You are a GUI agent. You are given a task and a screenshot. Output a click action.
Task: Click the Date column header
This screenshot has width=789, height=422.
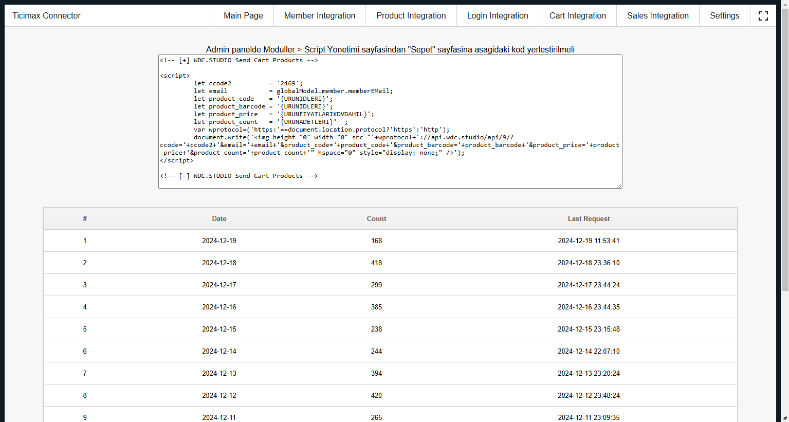[219, 218]
